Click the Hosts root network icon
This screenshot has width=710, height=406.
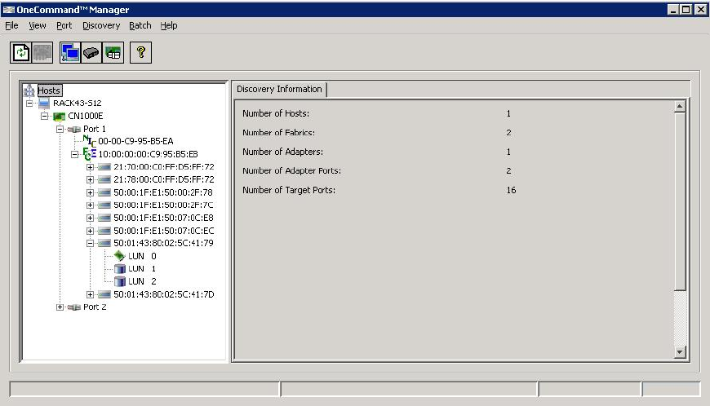(29, 90)
